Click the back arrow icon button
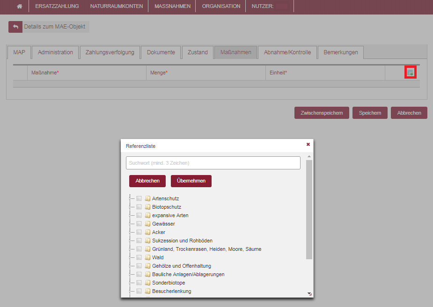Screen dimensions: 433x307 point(15,27)
